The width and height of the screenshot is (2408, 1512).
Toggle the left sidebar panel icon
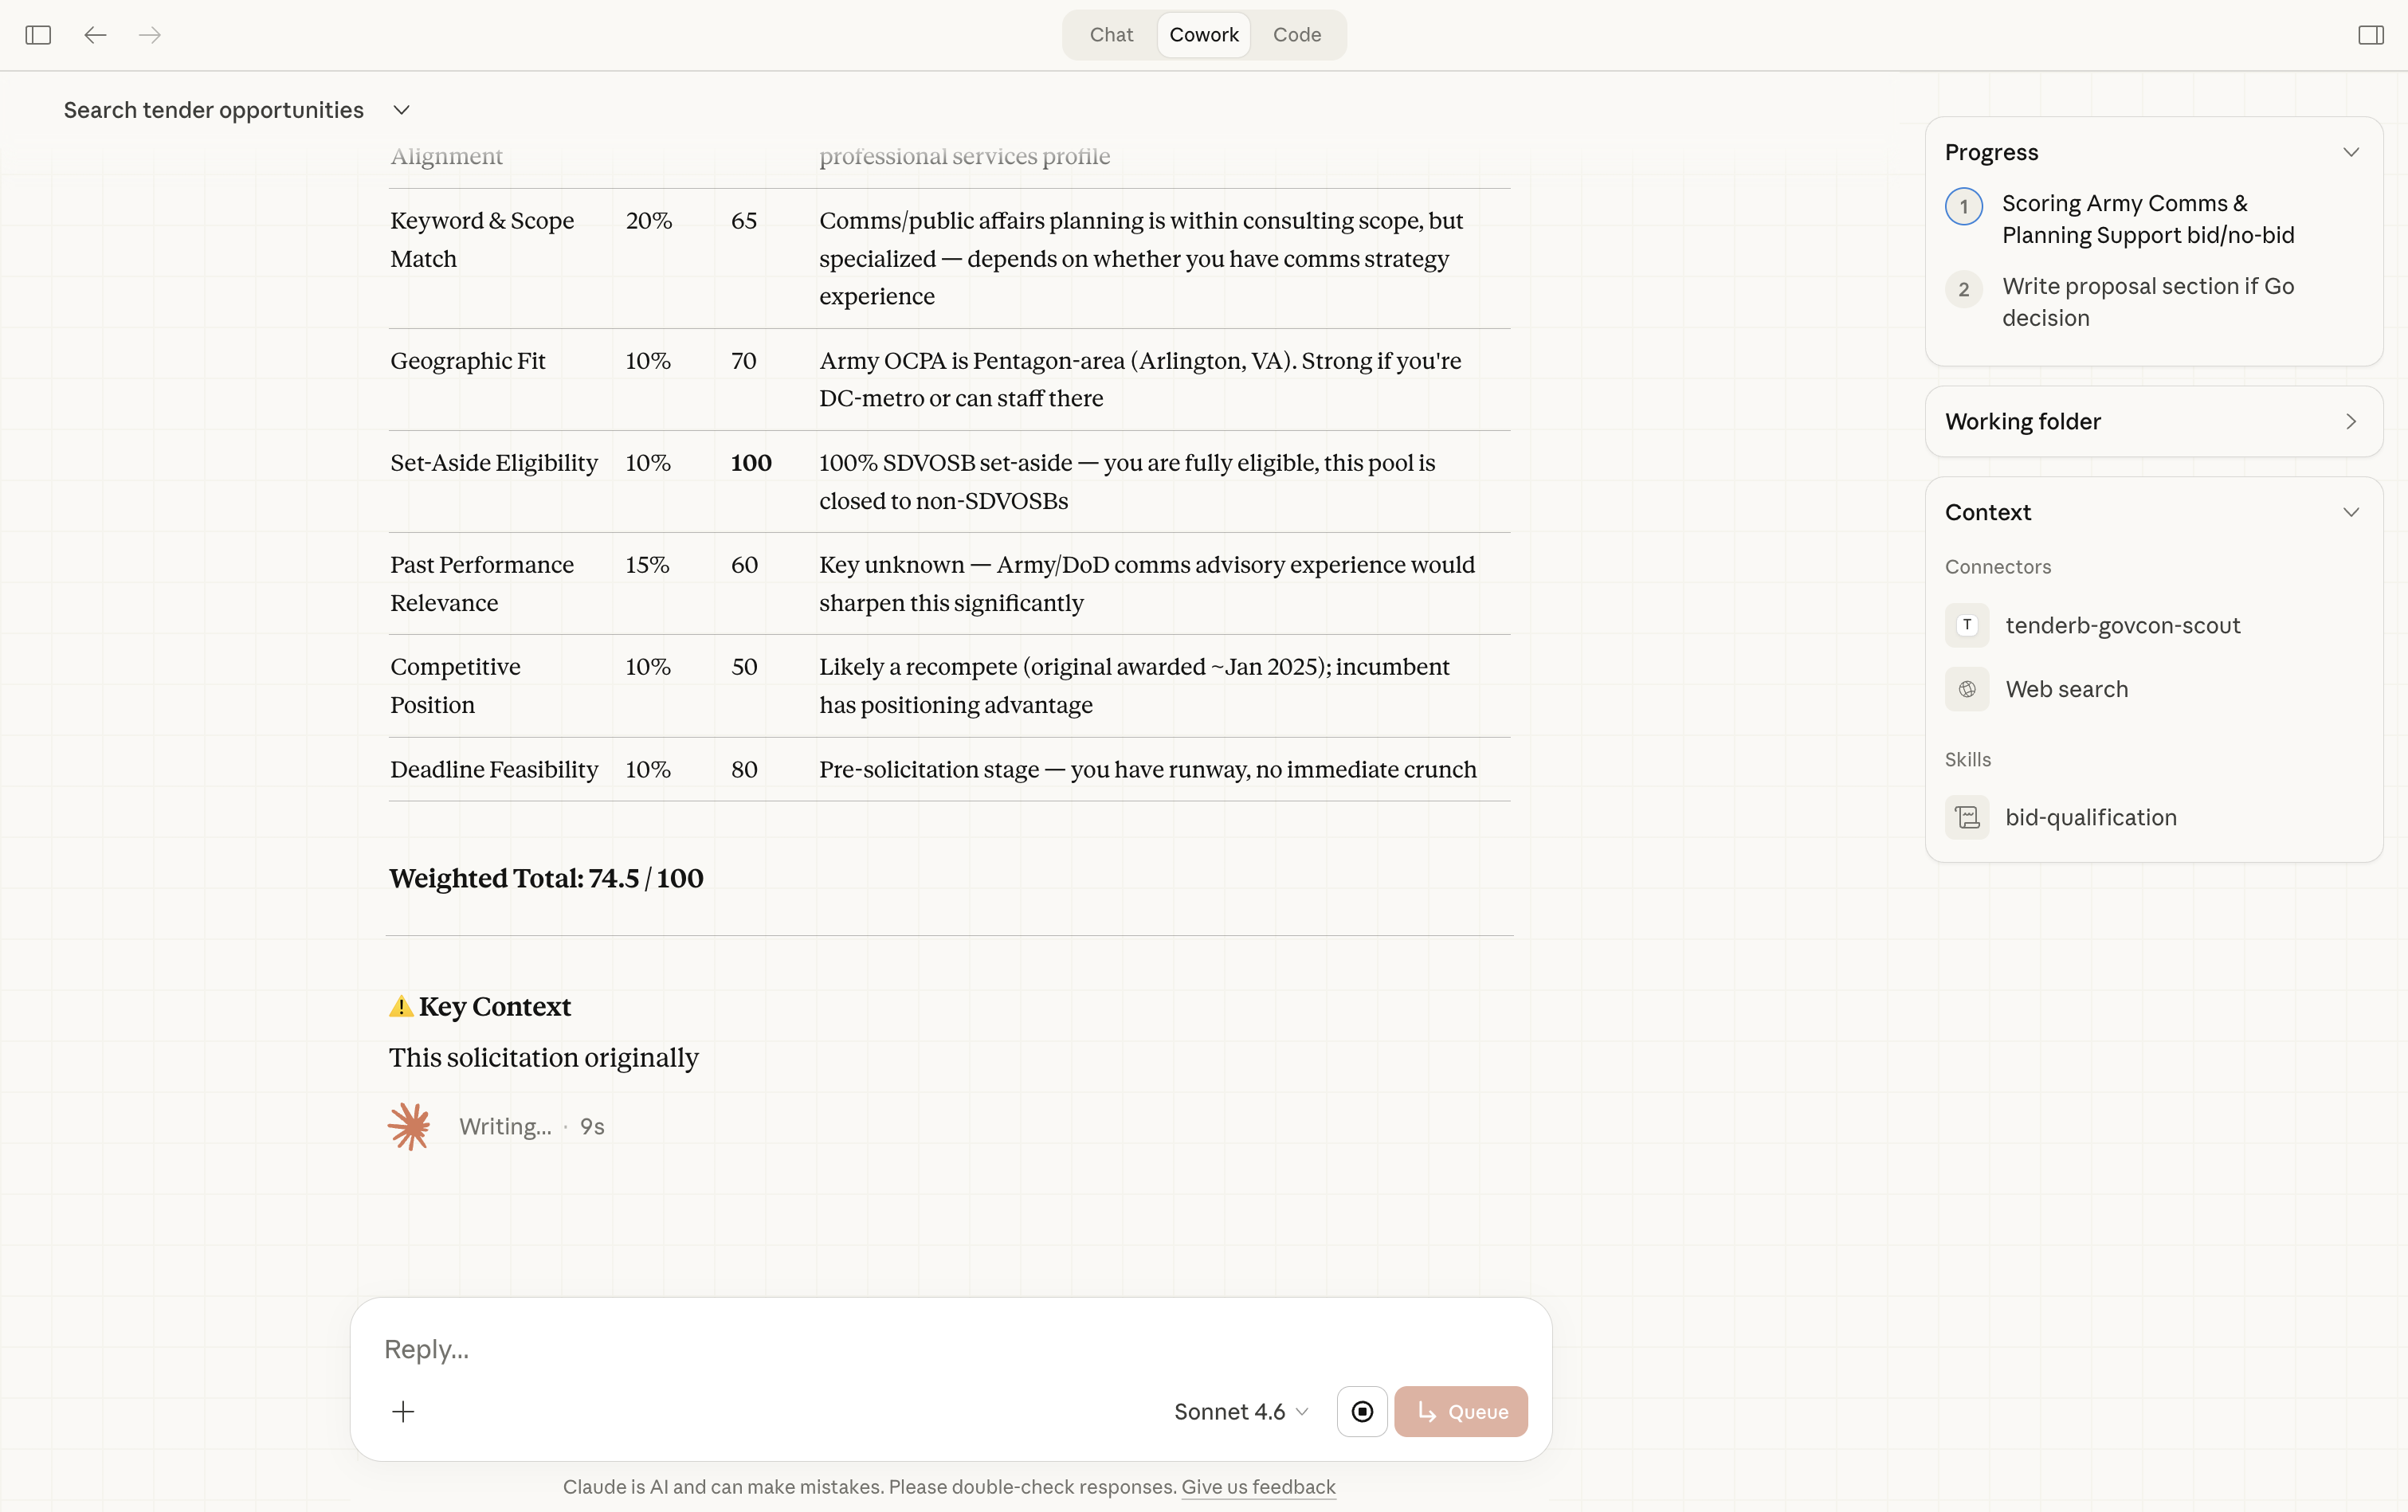point(38,35)
